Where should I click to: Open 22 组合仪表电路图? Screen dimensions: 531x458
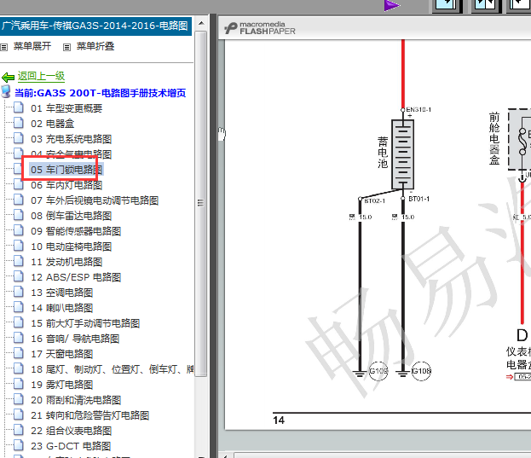(x=71, y=431)
